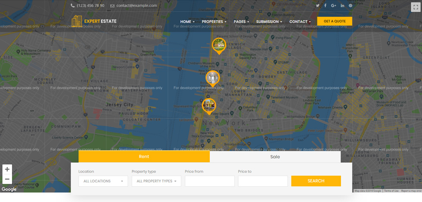The width and height of the screenshot is (422, 202).
Task: Open the Twitter social icon
Action: point(318,5)
